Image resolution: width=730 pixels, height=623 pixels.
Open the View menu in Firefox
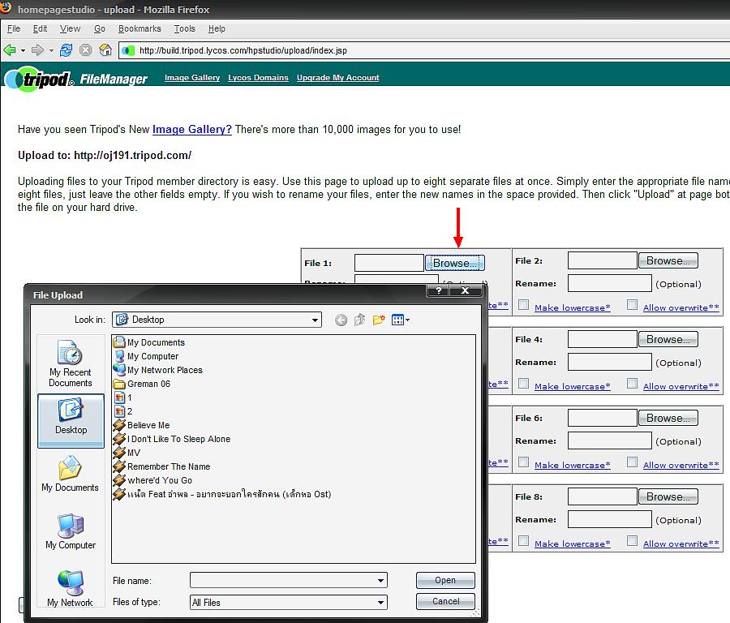coord(70,29)
